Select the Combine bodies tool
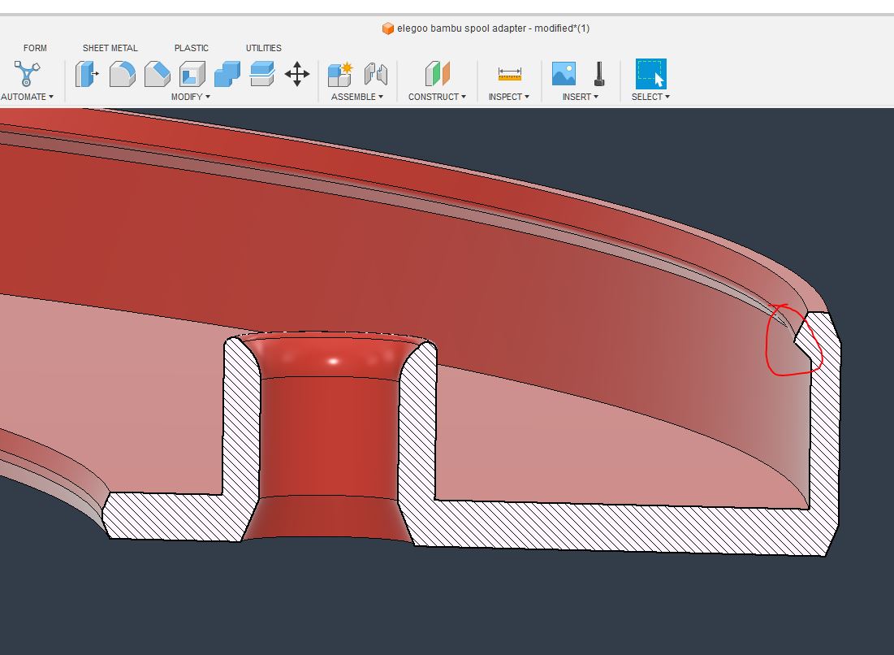Viewport: 894px width, 655px height. (x=227, y=74)
